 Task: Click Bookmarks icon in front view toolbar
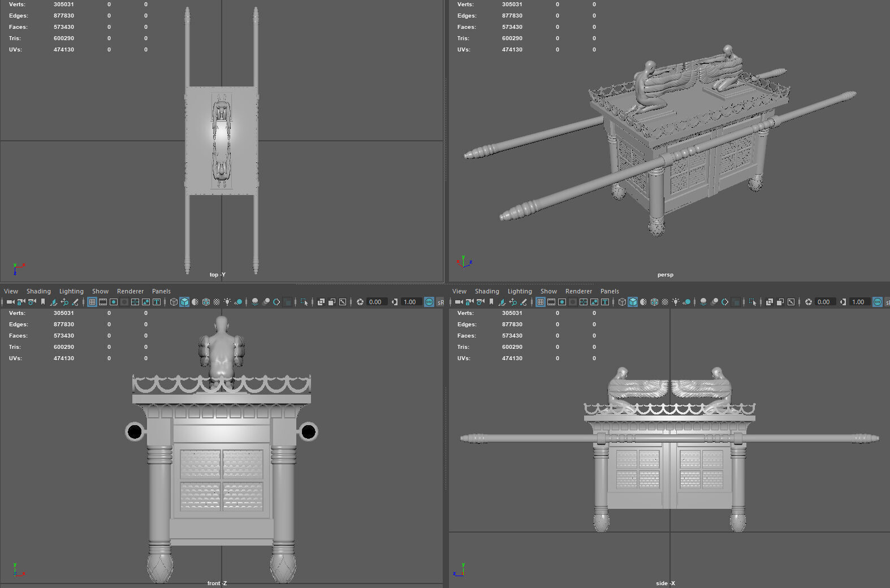point(43,302)
